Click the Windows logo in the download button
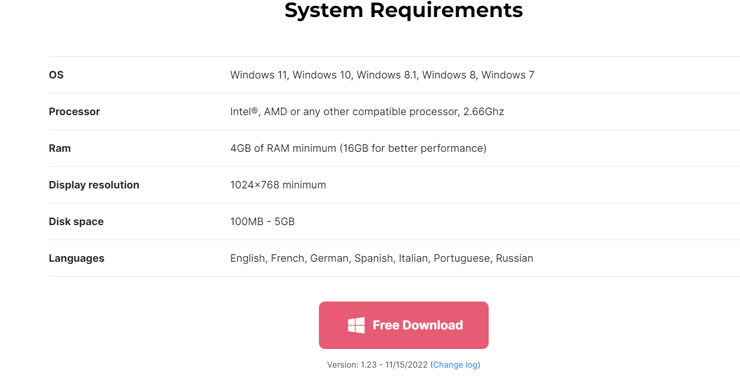This screenshot has height=380, width=740. [356, 325]
